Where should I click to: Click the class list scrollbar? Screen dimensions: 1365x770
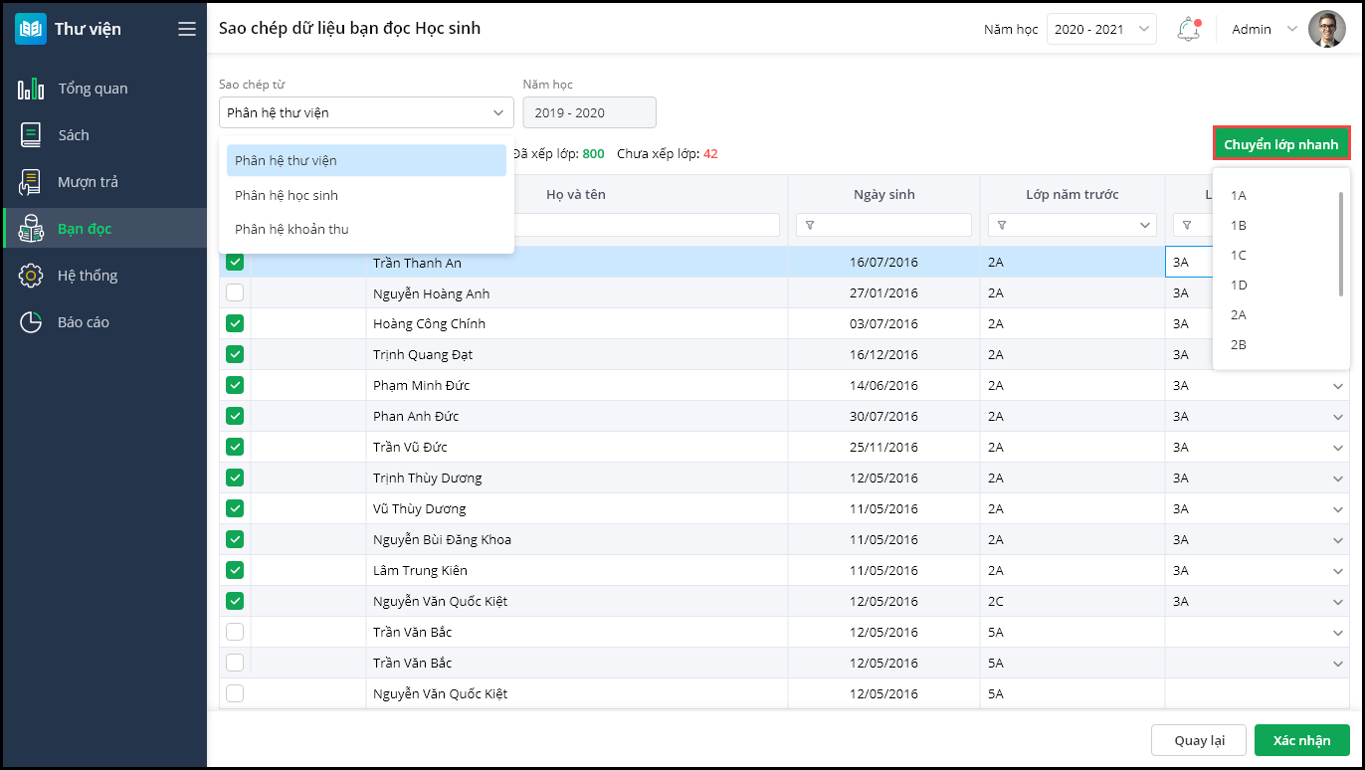point(1341,244)
